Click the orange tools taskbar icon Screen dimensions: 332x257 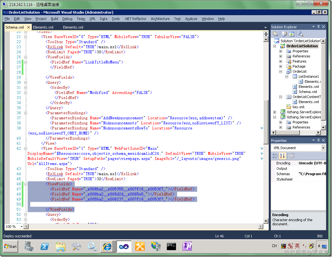tap(140, 246)
